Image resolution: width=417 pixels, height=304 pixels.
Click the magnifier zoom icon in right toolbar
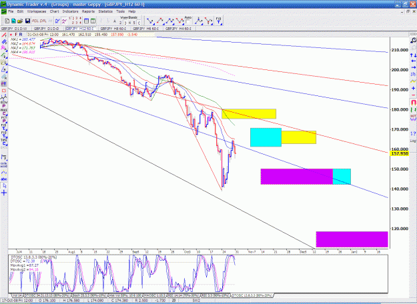tap(413, 41)
